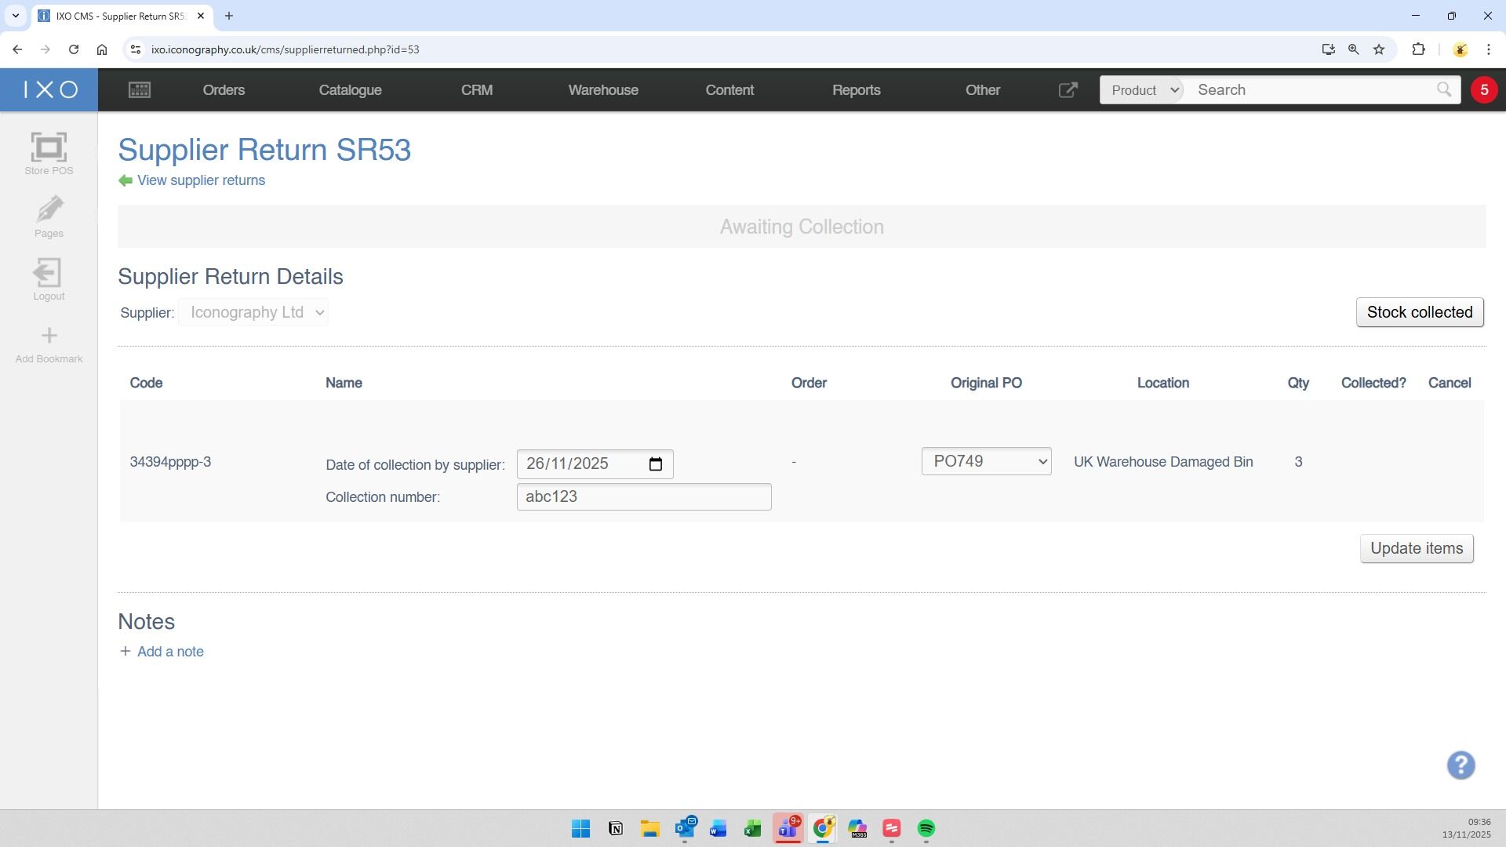
Task: Open the calendar picker in date field
Action: coord(656,464)
